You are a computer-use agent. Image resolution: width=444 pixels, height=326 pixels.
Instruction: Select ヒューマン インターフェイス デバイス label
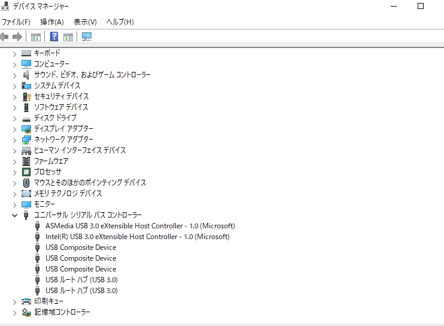click(x=80, y=150)
